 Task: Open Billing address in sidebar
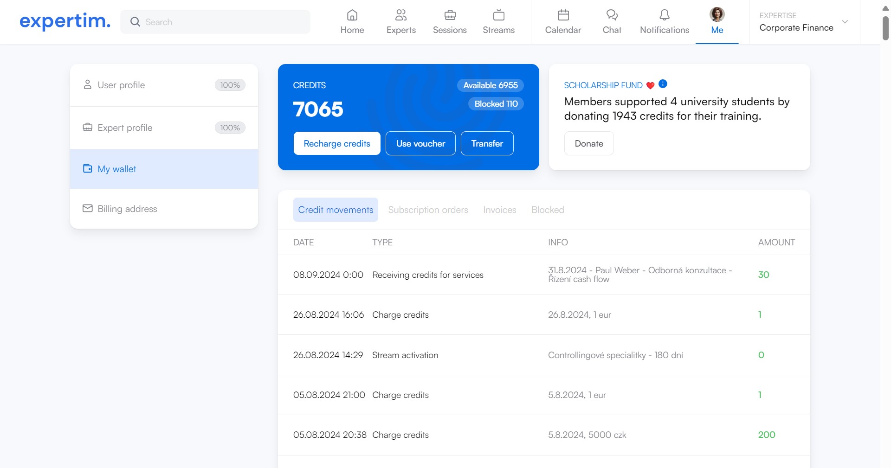click(127, 209)
